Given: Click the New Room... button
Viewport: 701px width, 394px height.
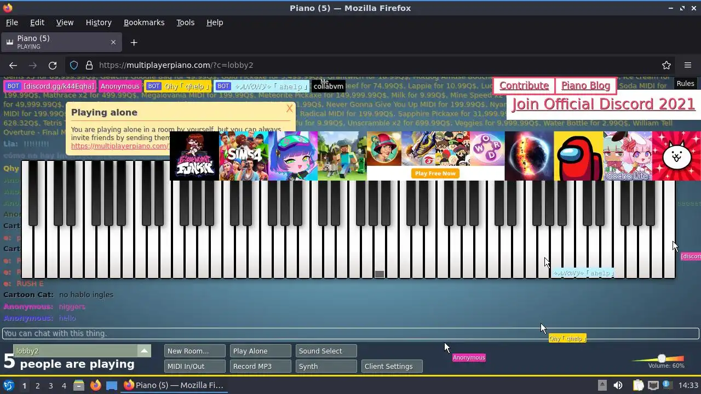Looking at the screenshot, I should 194,351.
